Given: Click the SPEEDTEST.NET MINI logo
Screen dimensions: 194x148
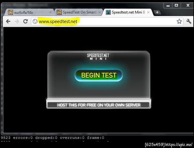Looking at the screenshot, I should (98, 57).
